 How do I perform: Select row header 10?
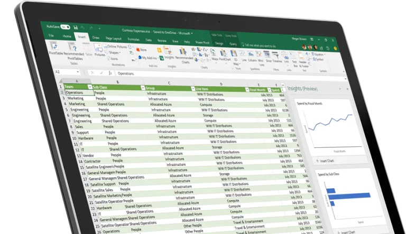(x=74, y=138)
